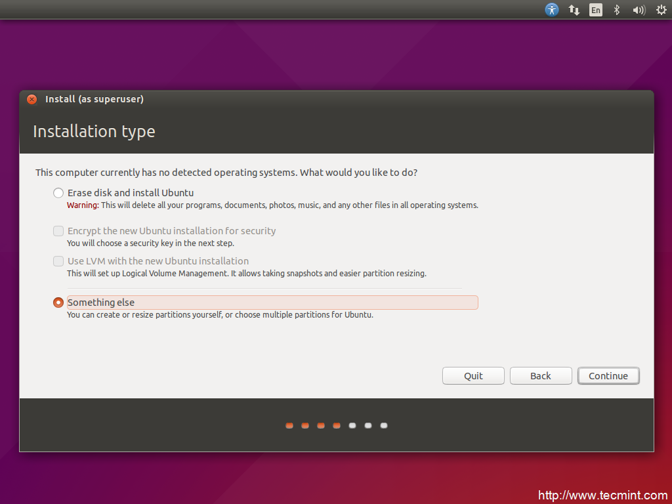Click the last white progress dot
Screen dimensions: 672x504
click(384, 426)
